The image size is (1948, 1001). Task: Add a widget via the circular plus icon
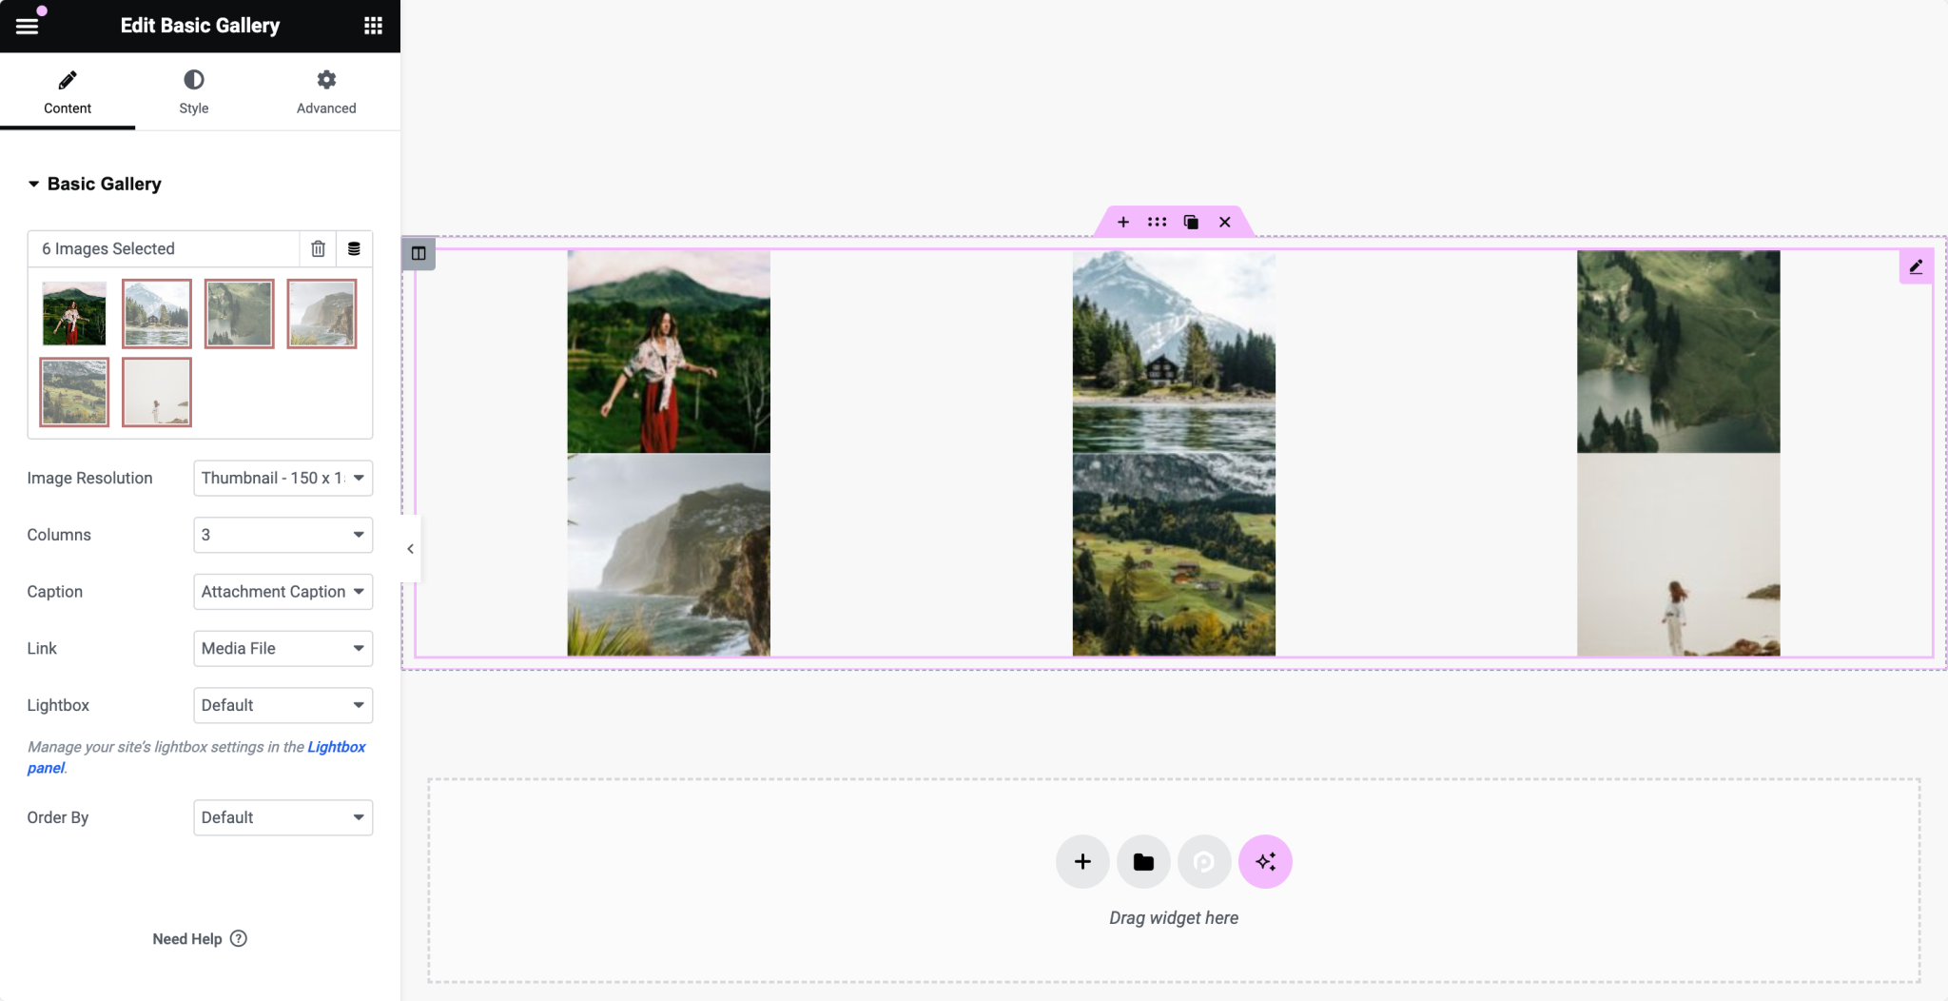click(1081, 861)
